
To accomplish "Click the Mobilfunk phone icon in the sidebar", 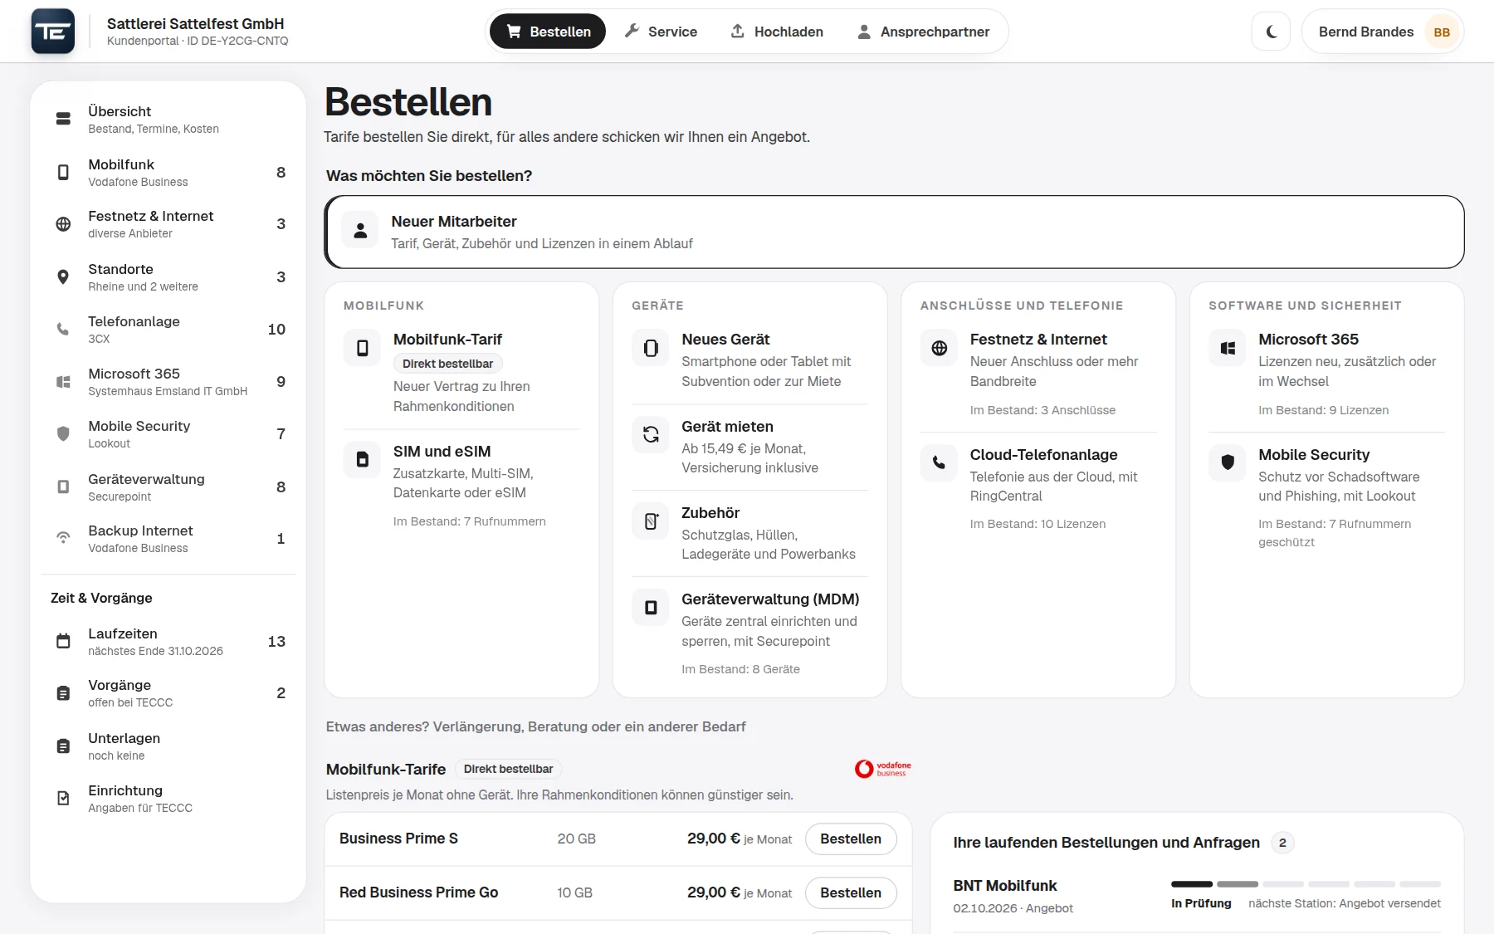I will [x=63, y=172].
